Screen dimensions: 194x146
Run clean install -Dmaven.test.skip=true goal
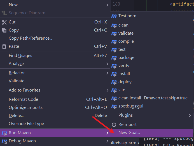151,98
